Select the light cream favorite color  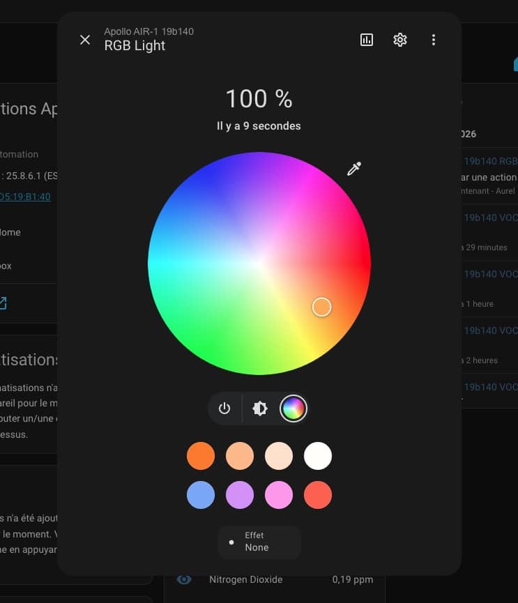[x=279, y=456]
